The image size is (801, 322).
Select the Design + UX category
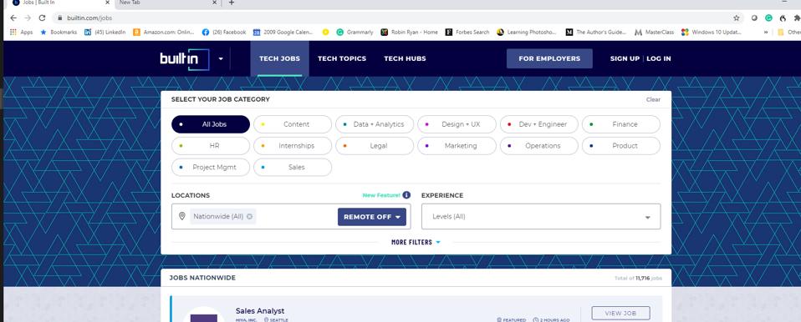tap(457, 124)
